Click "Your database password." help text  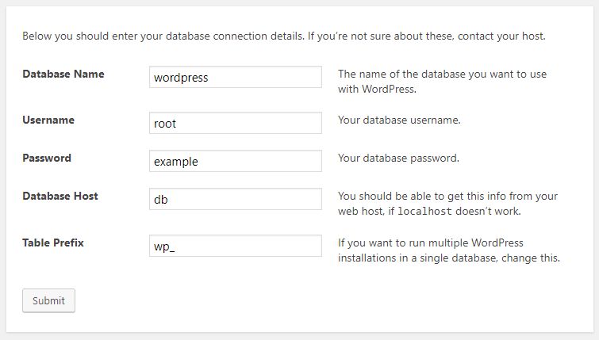click(x=398, y=159)
